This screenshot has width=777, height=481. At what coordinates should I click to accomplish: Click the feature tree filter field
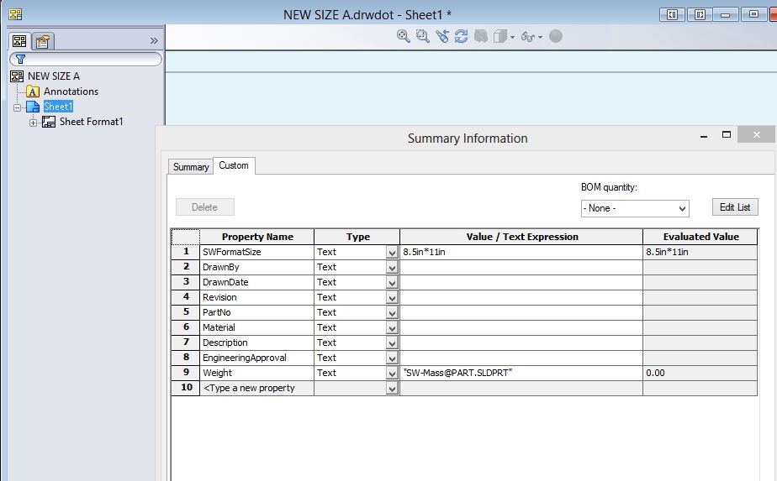coord(86,60)
